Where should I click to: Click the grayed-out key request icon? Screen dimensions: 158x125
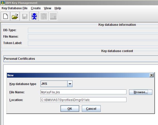[x=44, y=16]
